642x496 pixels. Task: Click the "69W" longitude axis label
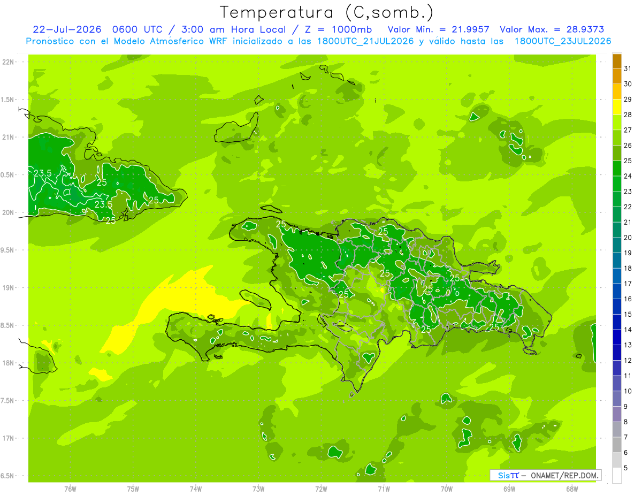click(509, 489)
